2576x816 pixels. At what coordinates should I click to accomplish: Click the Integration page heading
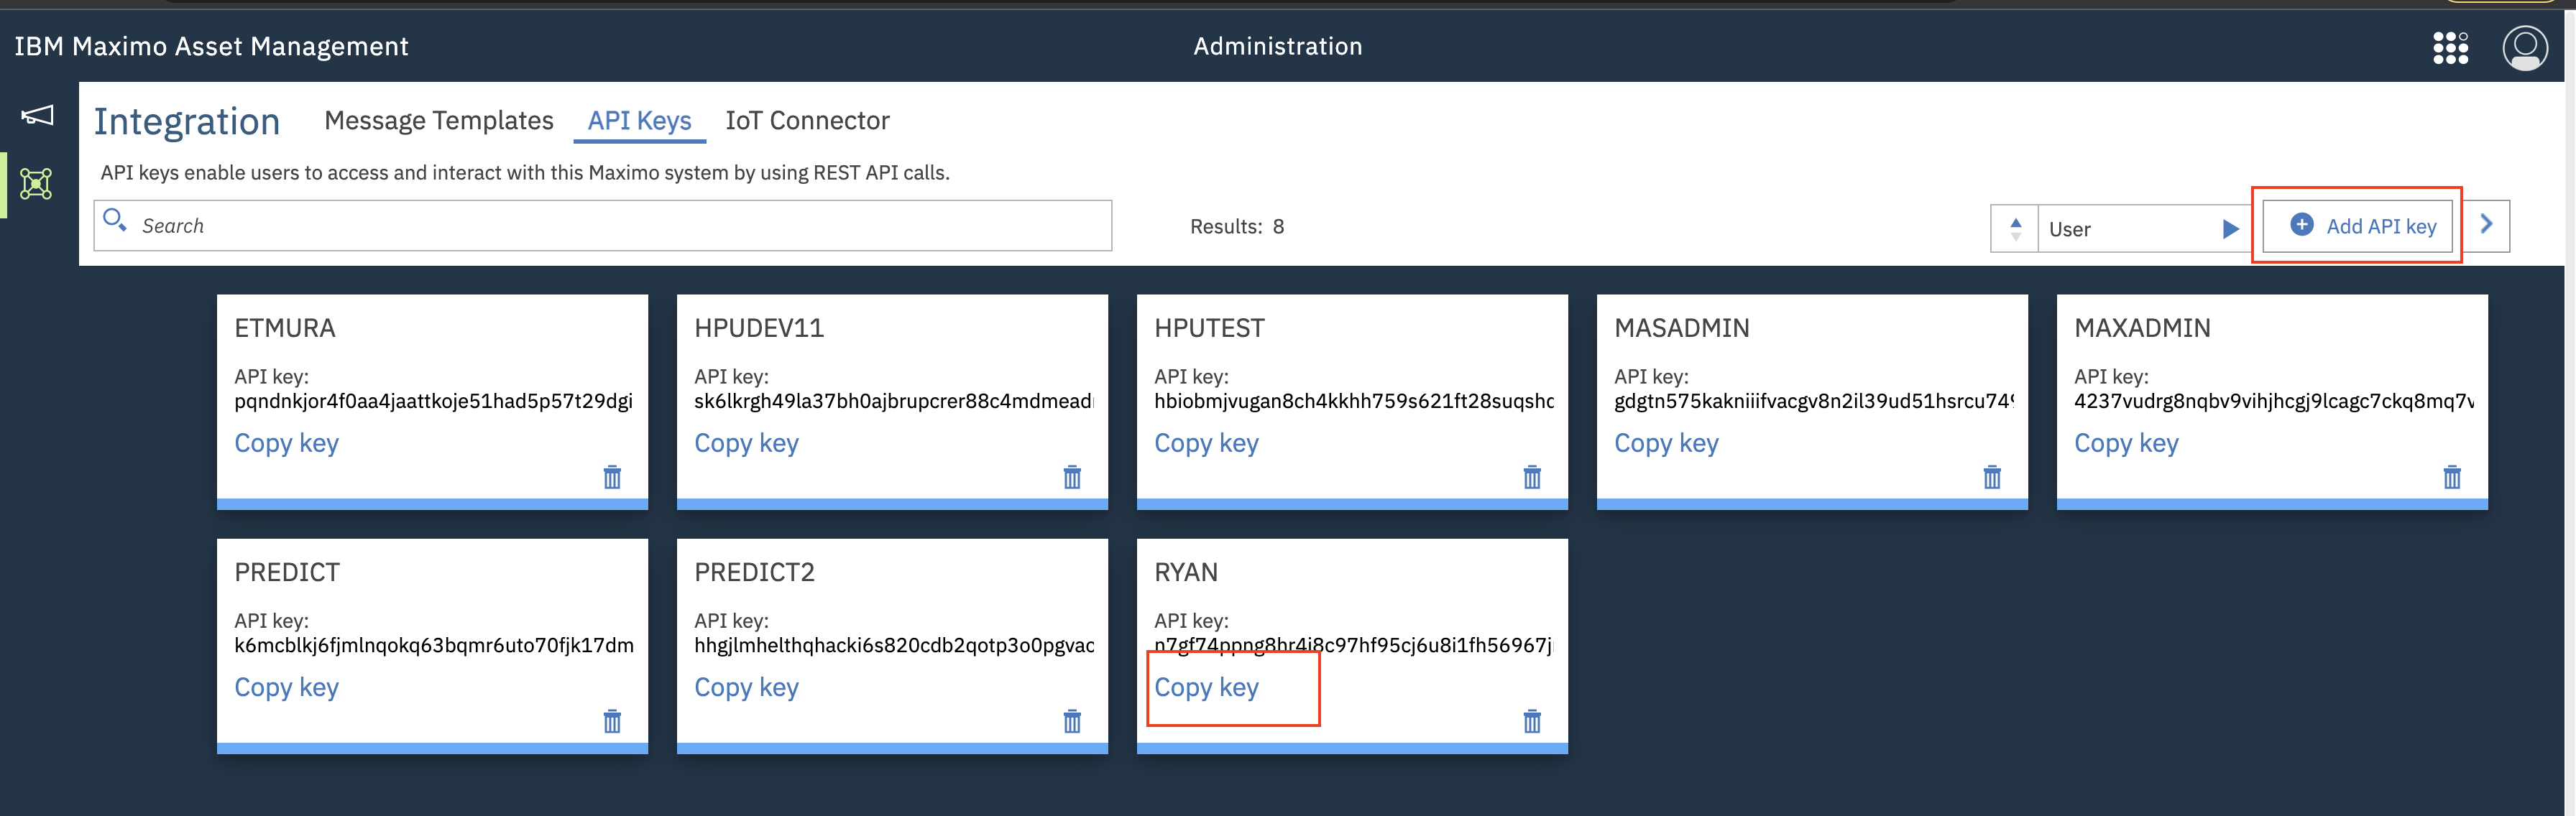(187, 122)
